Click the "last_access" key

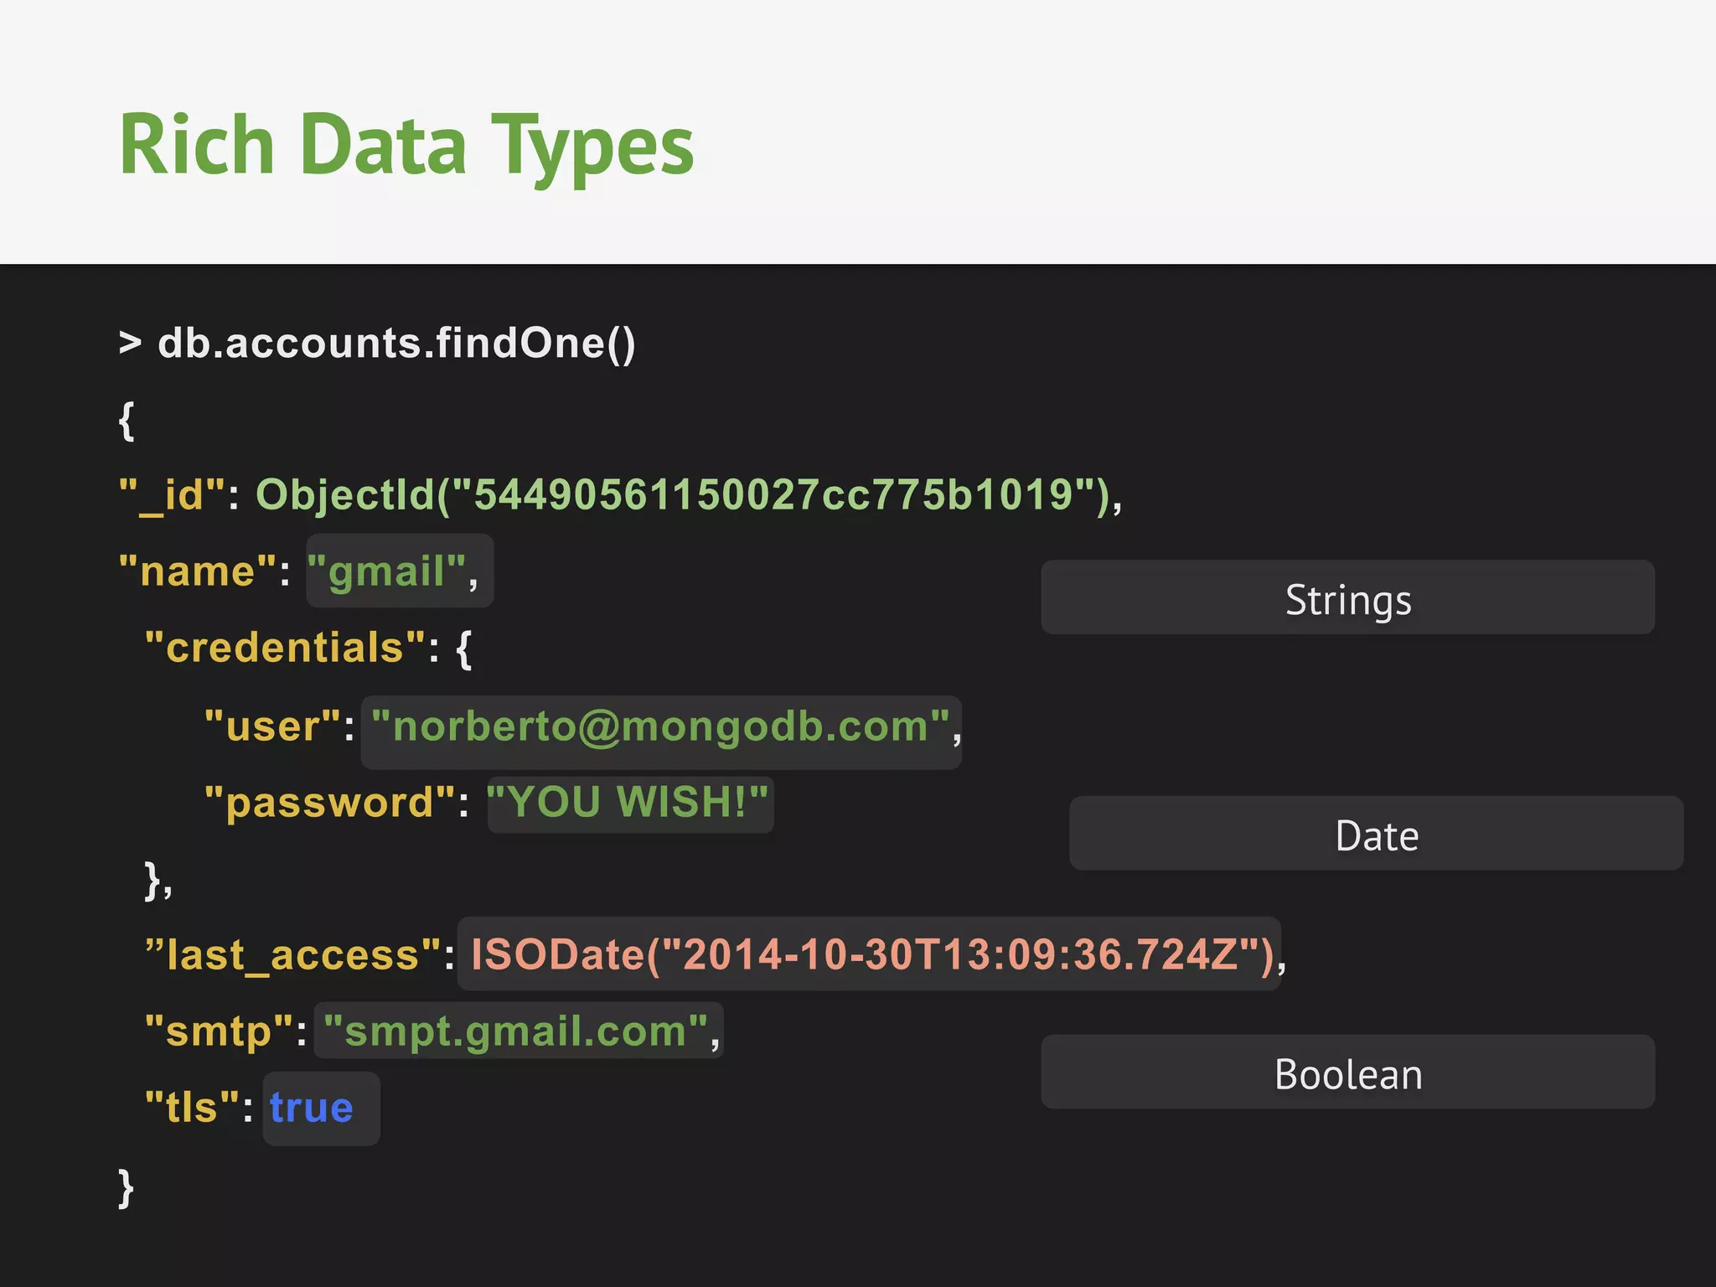(x=293, y=955)
